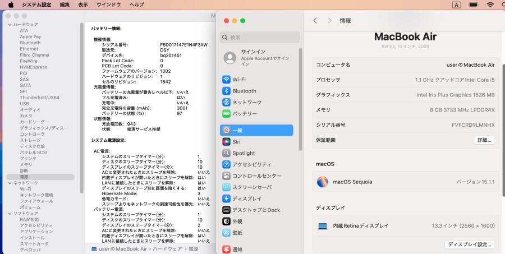Open the ディスプレイ sun icon
The width and height of the screenshot is (505, 254).
point(227,198)
